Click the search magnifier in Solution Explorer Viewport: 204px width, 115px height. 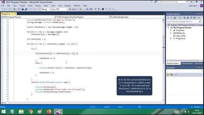tap(200, 21)
